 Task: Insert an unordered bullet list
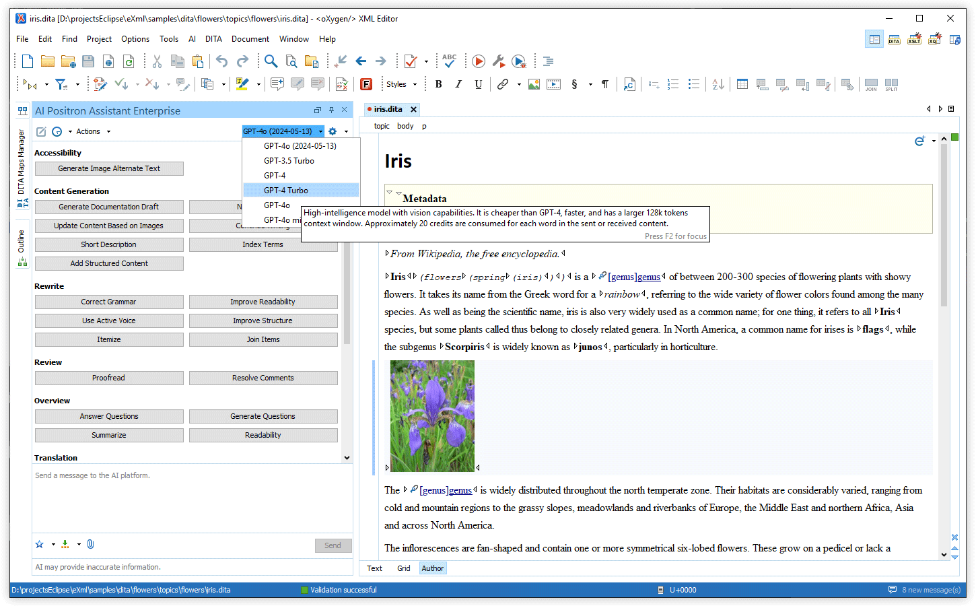(x=694, y=84)
